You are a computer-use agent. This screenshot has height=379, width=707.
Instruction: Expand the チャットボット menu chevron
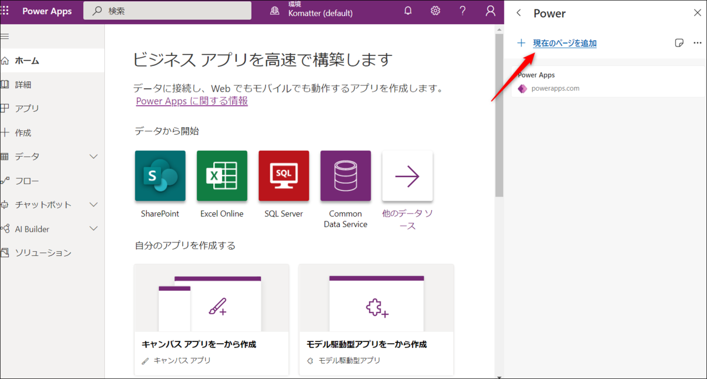coord(93,205)
